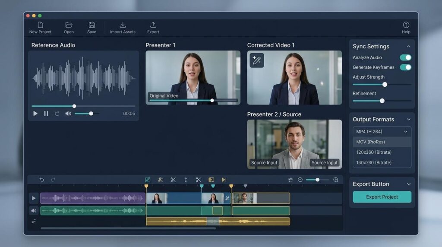Image resolution: width=442 pixels, height=247 pixels.
Task: Click the Adjust Strength slider handle
Action: click(x=385, y=85)
